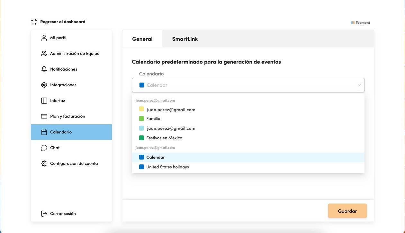
Task: Click the Mi perfil user icon
Action: (44, 38)
